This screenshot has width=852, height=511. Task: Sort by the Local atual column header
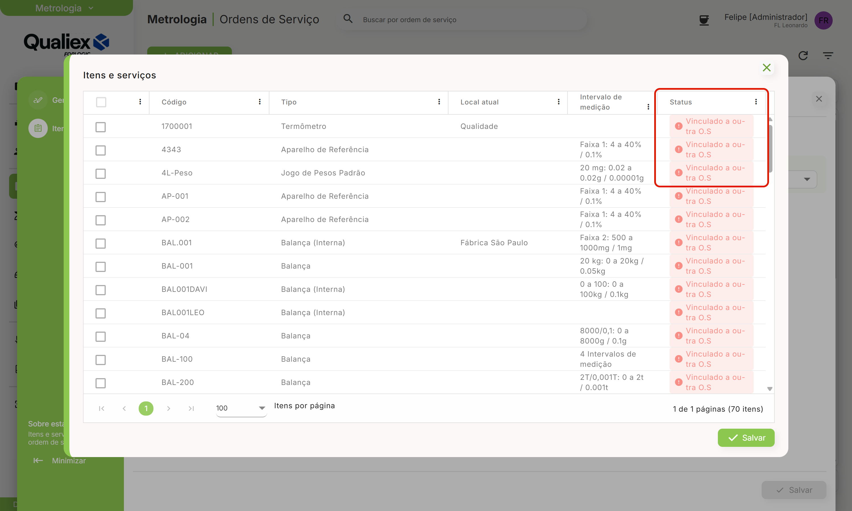pos(479,102)
